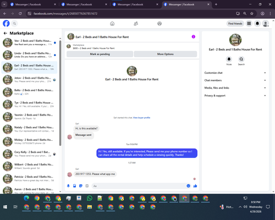This screenshot has width=275, height=220.
Task: Expand Customize chat section
Action: 235,73
